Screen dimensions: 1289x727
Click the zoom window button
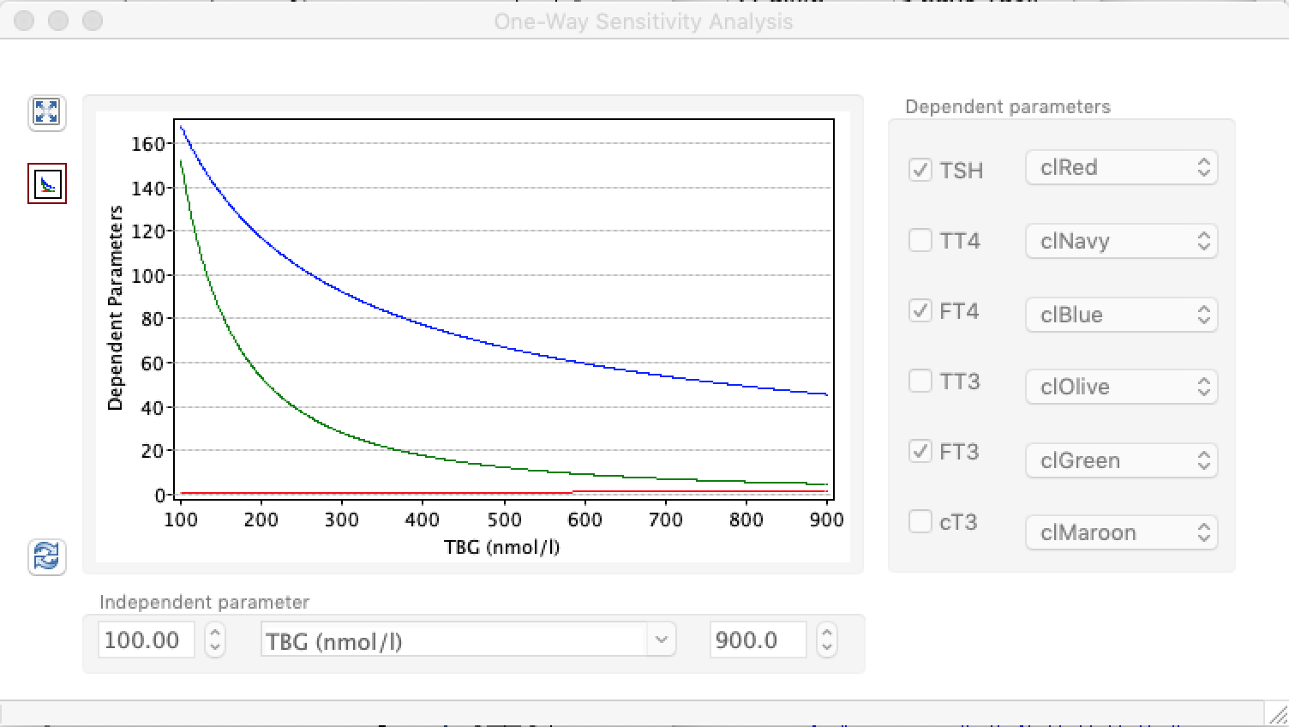(x=93, y=21)
